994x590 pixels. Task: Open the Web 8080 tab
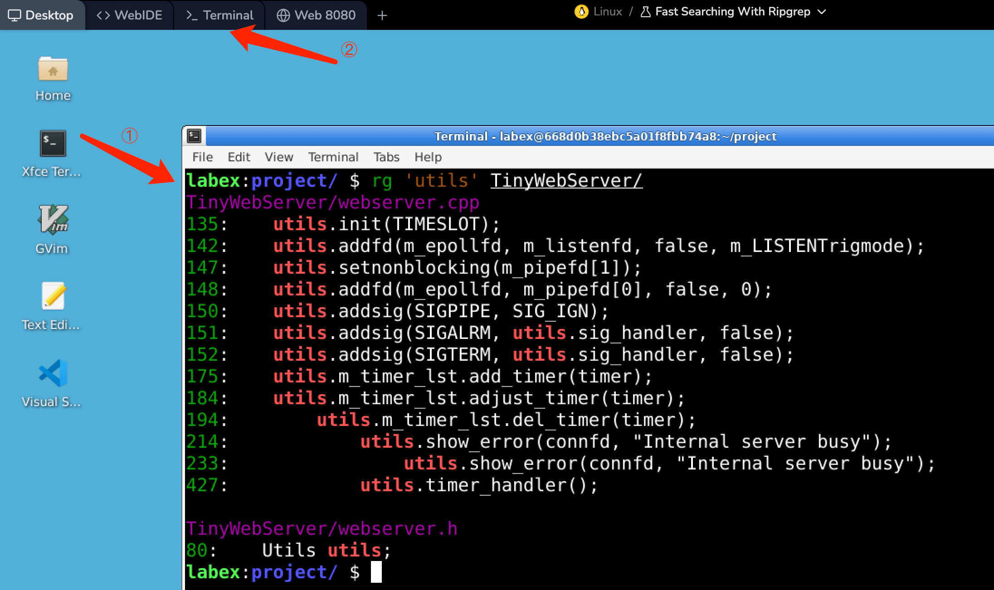coord(316,15)
